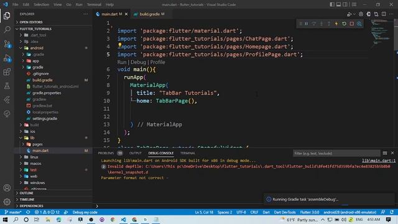This screenshot has width=398, height=224.
Task: Open Chrome from the Windows taskbar
Action: coord(113,220)
